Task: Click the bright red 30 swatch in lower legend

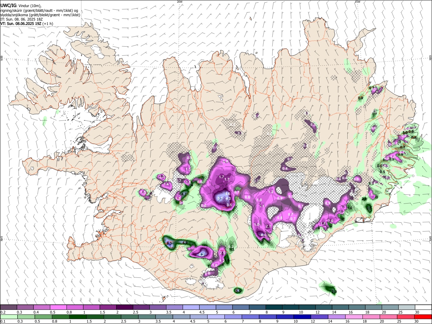Action: [x=423, y=317]
